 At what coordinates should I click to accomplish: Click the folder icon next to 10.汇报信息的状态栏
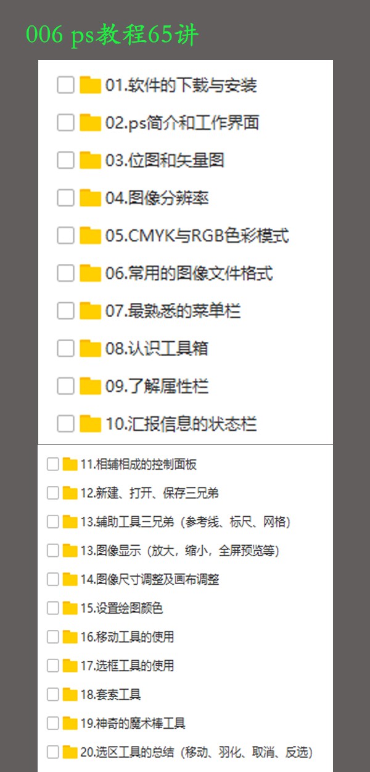point(90,423)
